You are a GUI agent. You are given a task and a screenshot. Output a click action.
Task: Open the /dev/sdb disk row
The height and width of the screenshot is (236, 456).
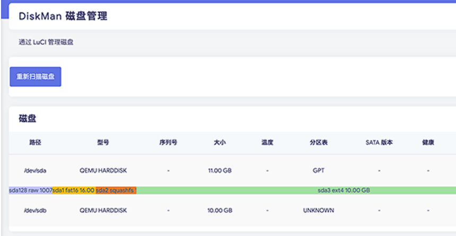tap(35, 210)
